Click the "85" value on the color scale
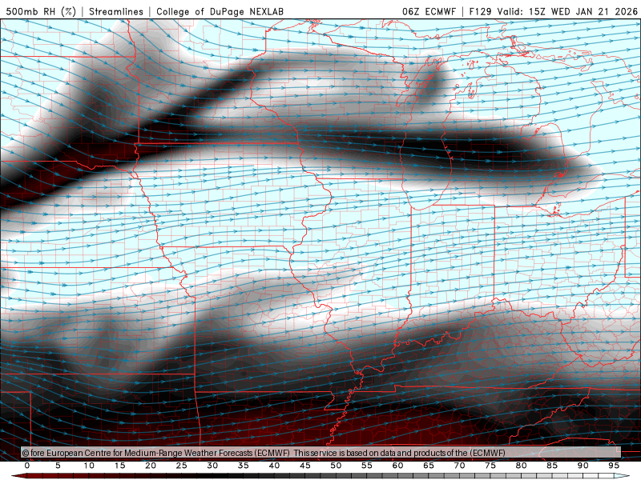 [552, 466]
